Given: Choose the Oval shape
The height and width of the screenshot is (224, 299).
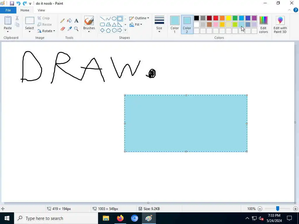Looking at the screenshot, I should pos(114,19).
